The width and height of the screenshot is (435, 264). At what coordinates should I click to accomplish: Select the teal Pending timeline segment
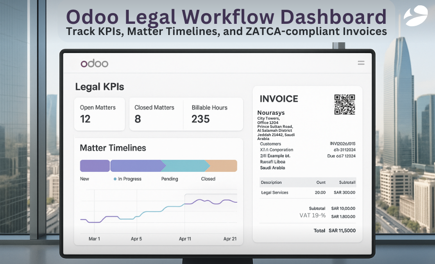click(x=185, y=166)
